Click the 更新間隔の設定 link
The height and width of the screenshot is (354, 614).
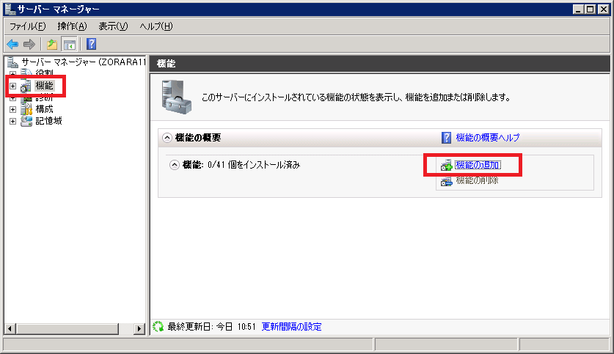coord(291,327)
